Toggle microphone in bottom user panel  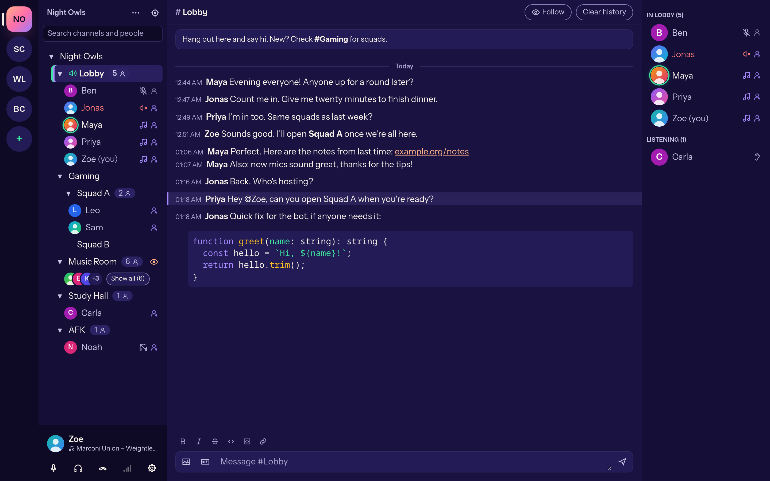pos(53,468)
